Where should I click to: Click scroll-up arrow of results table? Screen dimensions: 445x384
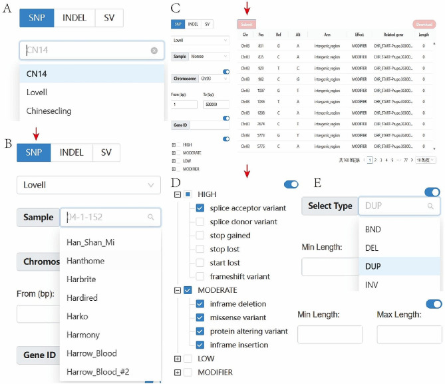coord(434,44)
